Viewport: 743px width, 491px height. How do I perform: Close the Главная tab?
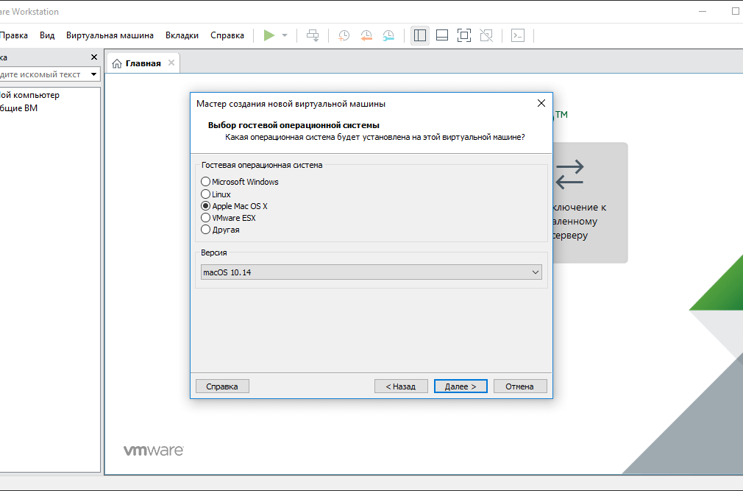[x=171, y=63]
